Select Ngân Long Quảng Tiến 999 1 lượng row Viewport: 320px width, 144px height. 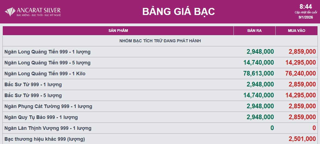tap(48, 52)
